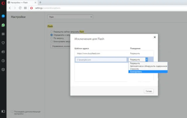Open WhatsApp in the Opera sidebar
Screen dimensions: 187x118
(x=3, y=25)
